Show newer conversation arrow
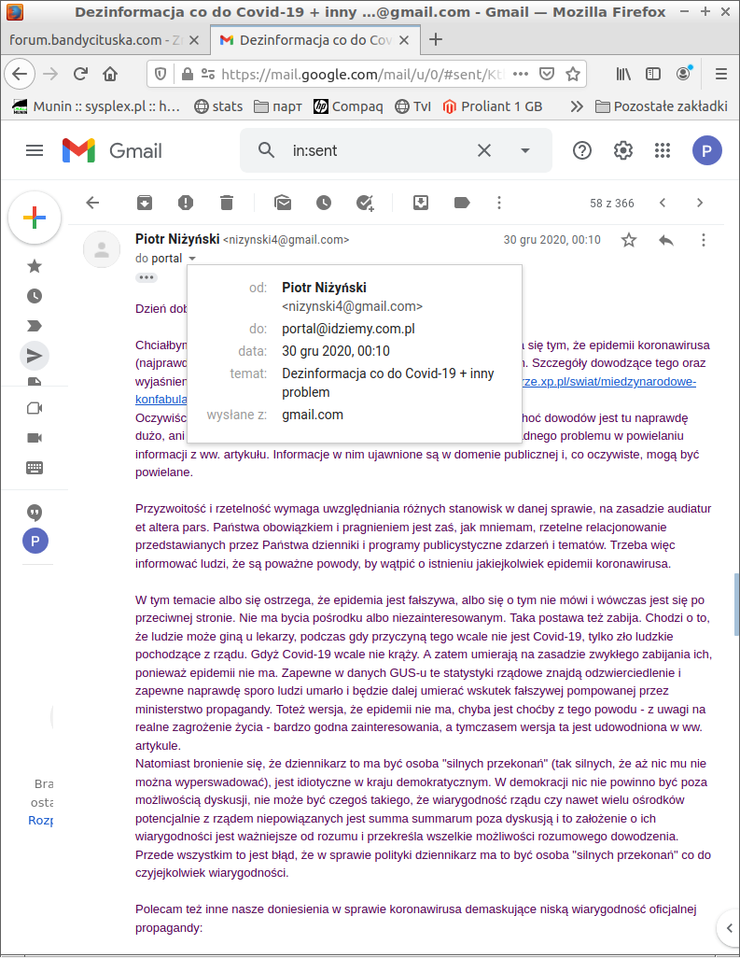This screenshot has height=958, width=740. tap(663, 203)
